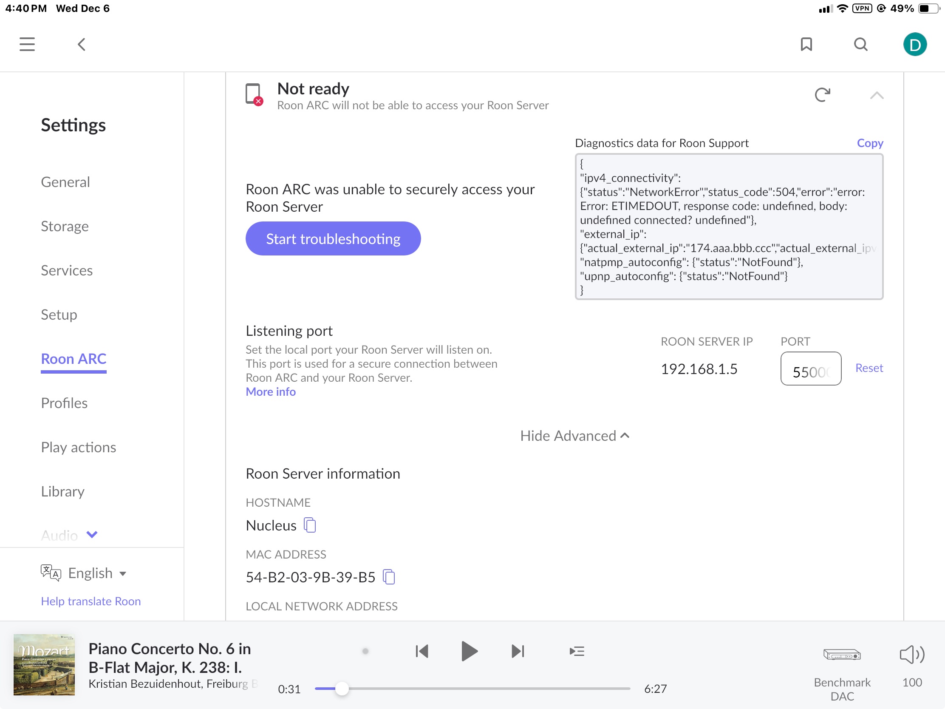Collapse the Not ready status panel
This screenshot has width=945, height=709.
tap(877, 95)
